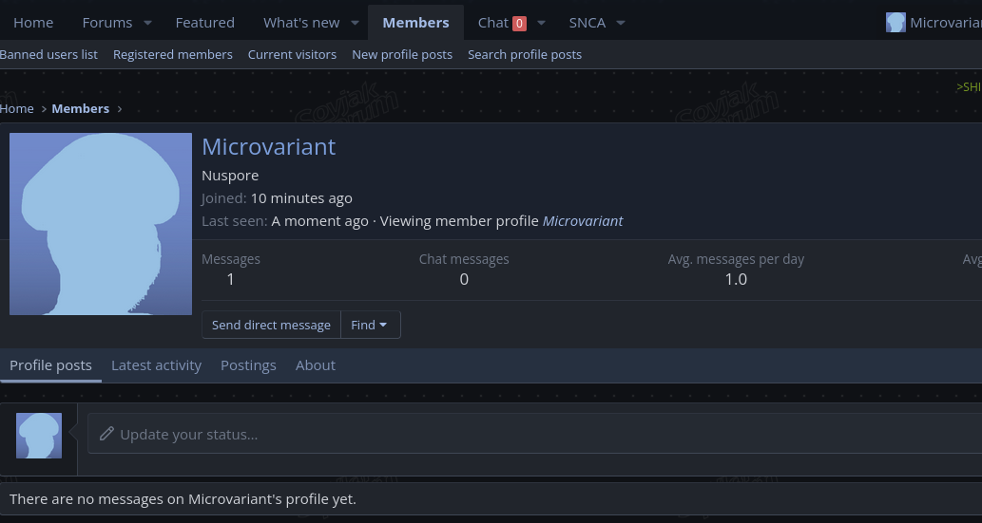The width and height of the screenshot is (982, 523).
Task: Switch to the Latest activity tab
Action: click(156, 365)
